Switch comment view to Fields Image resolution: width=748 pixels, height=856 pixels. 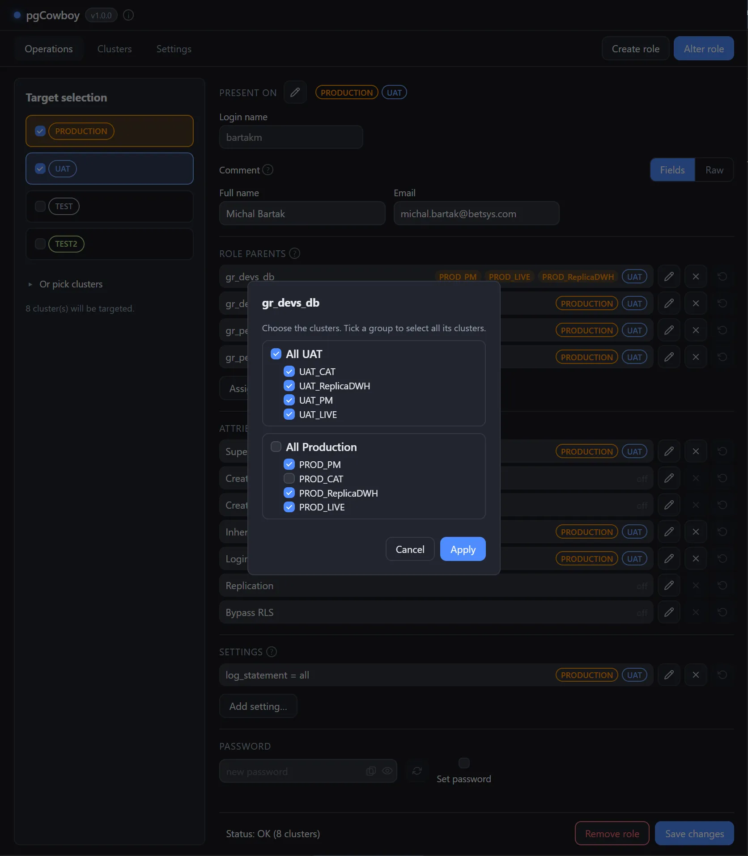(x=672, y=170)
